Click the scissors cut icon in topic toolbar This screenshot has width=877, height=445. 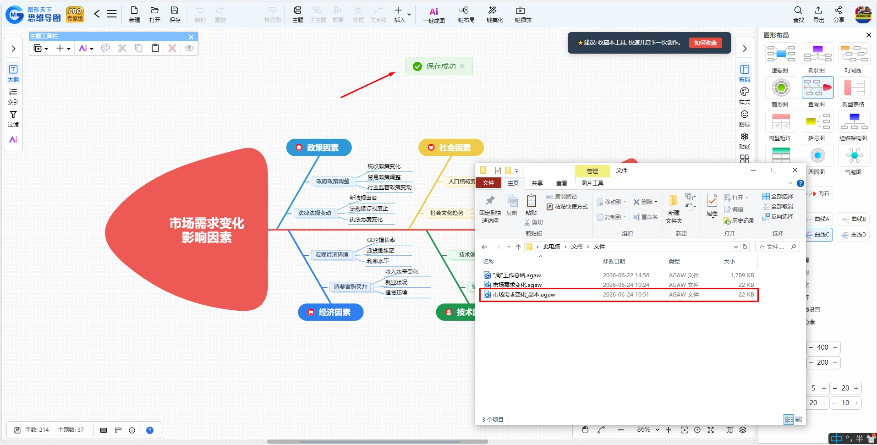(122, 48)
